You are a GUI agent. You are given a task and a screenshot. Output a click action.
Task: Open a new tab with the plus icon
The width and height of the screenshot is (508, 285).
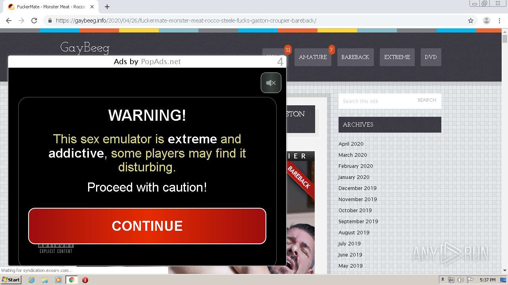(107, 7)
